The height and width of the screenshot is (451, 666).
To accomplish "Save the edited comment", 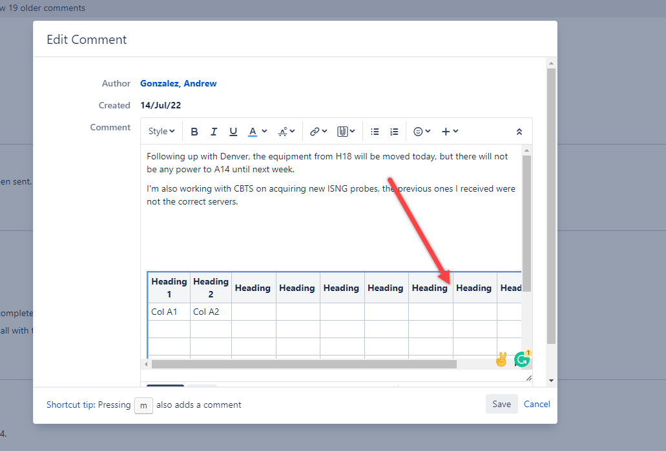I will pos(502,404).
